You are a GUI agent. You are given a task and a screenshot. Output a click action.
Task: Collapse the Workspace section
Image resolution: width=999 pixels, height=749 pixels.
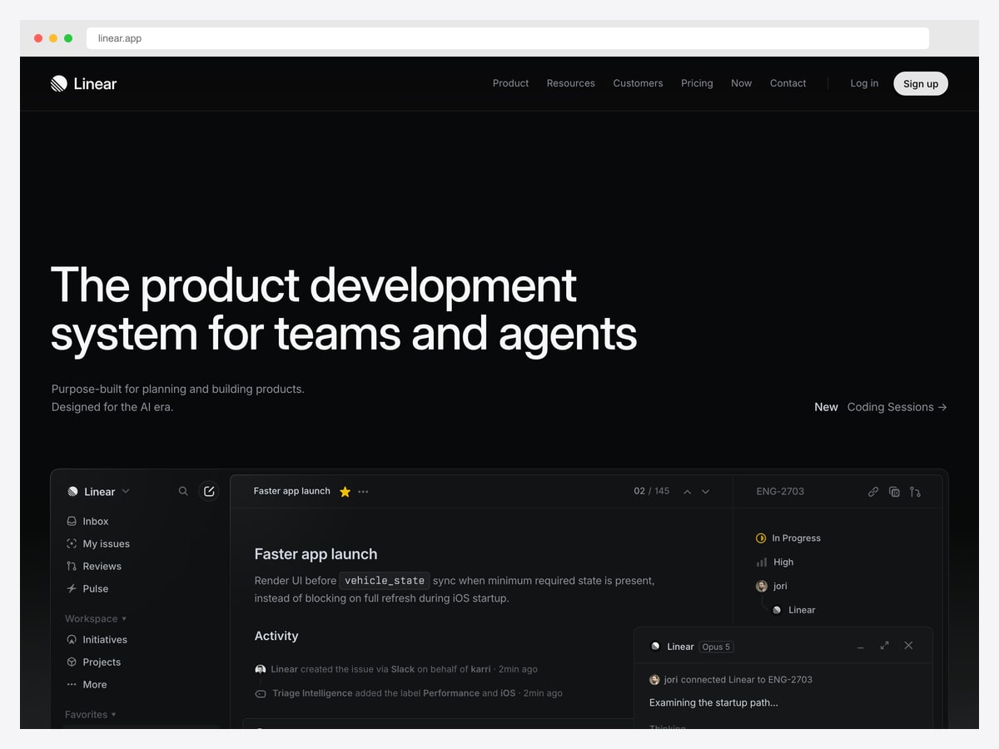[96, 618]
